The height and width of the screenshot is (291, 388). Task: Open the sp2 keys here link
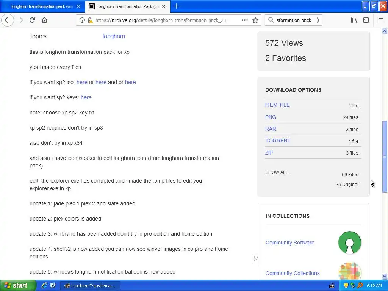[86, 97]
